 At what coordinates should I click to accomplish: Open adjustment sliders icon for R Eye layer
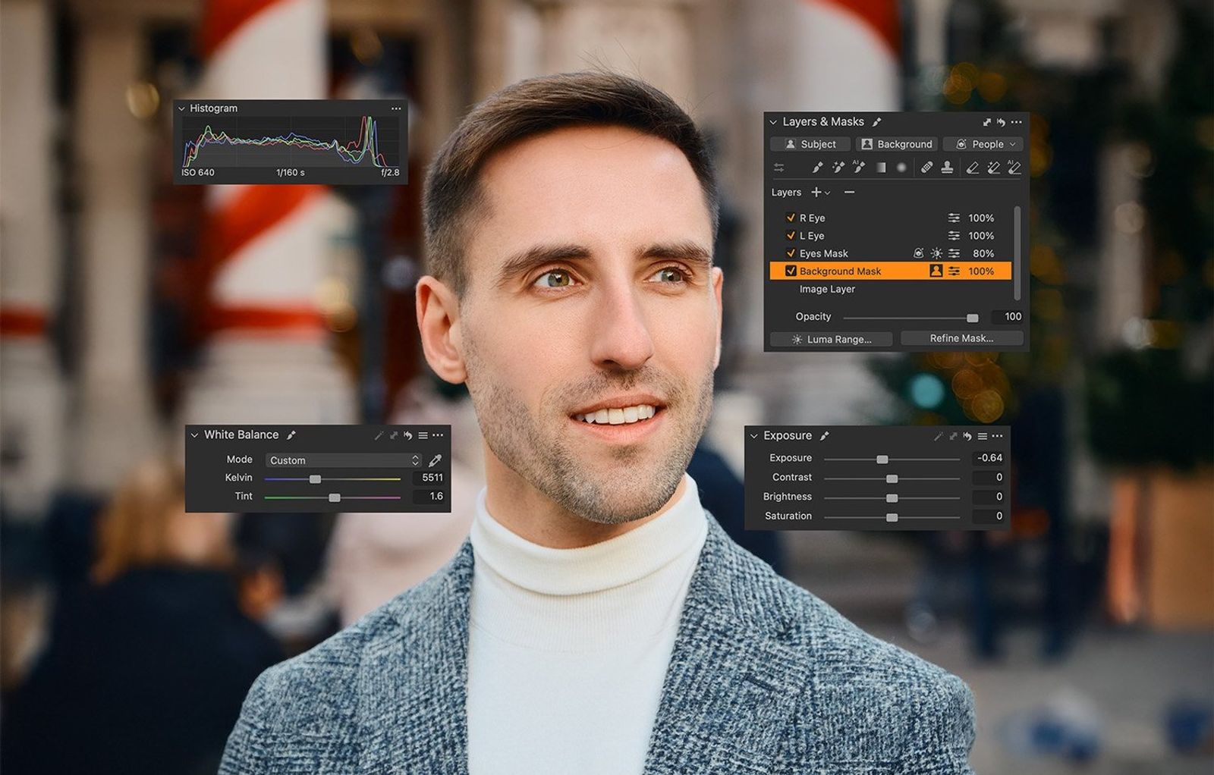(x=954, y=218)
